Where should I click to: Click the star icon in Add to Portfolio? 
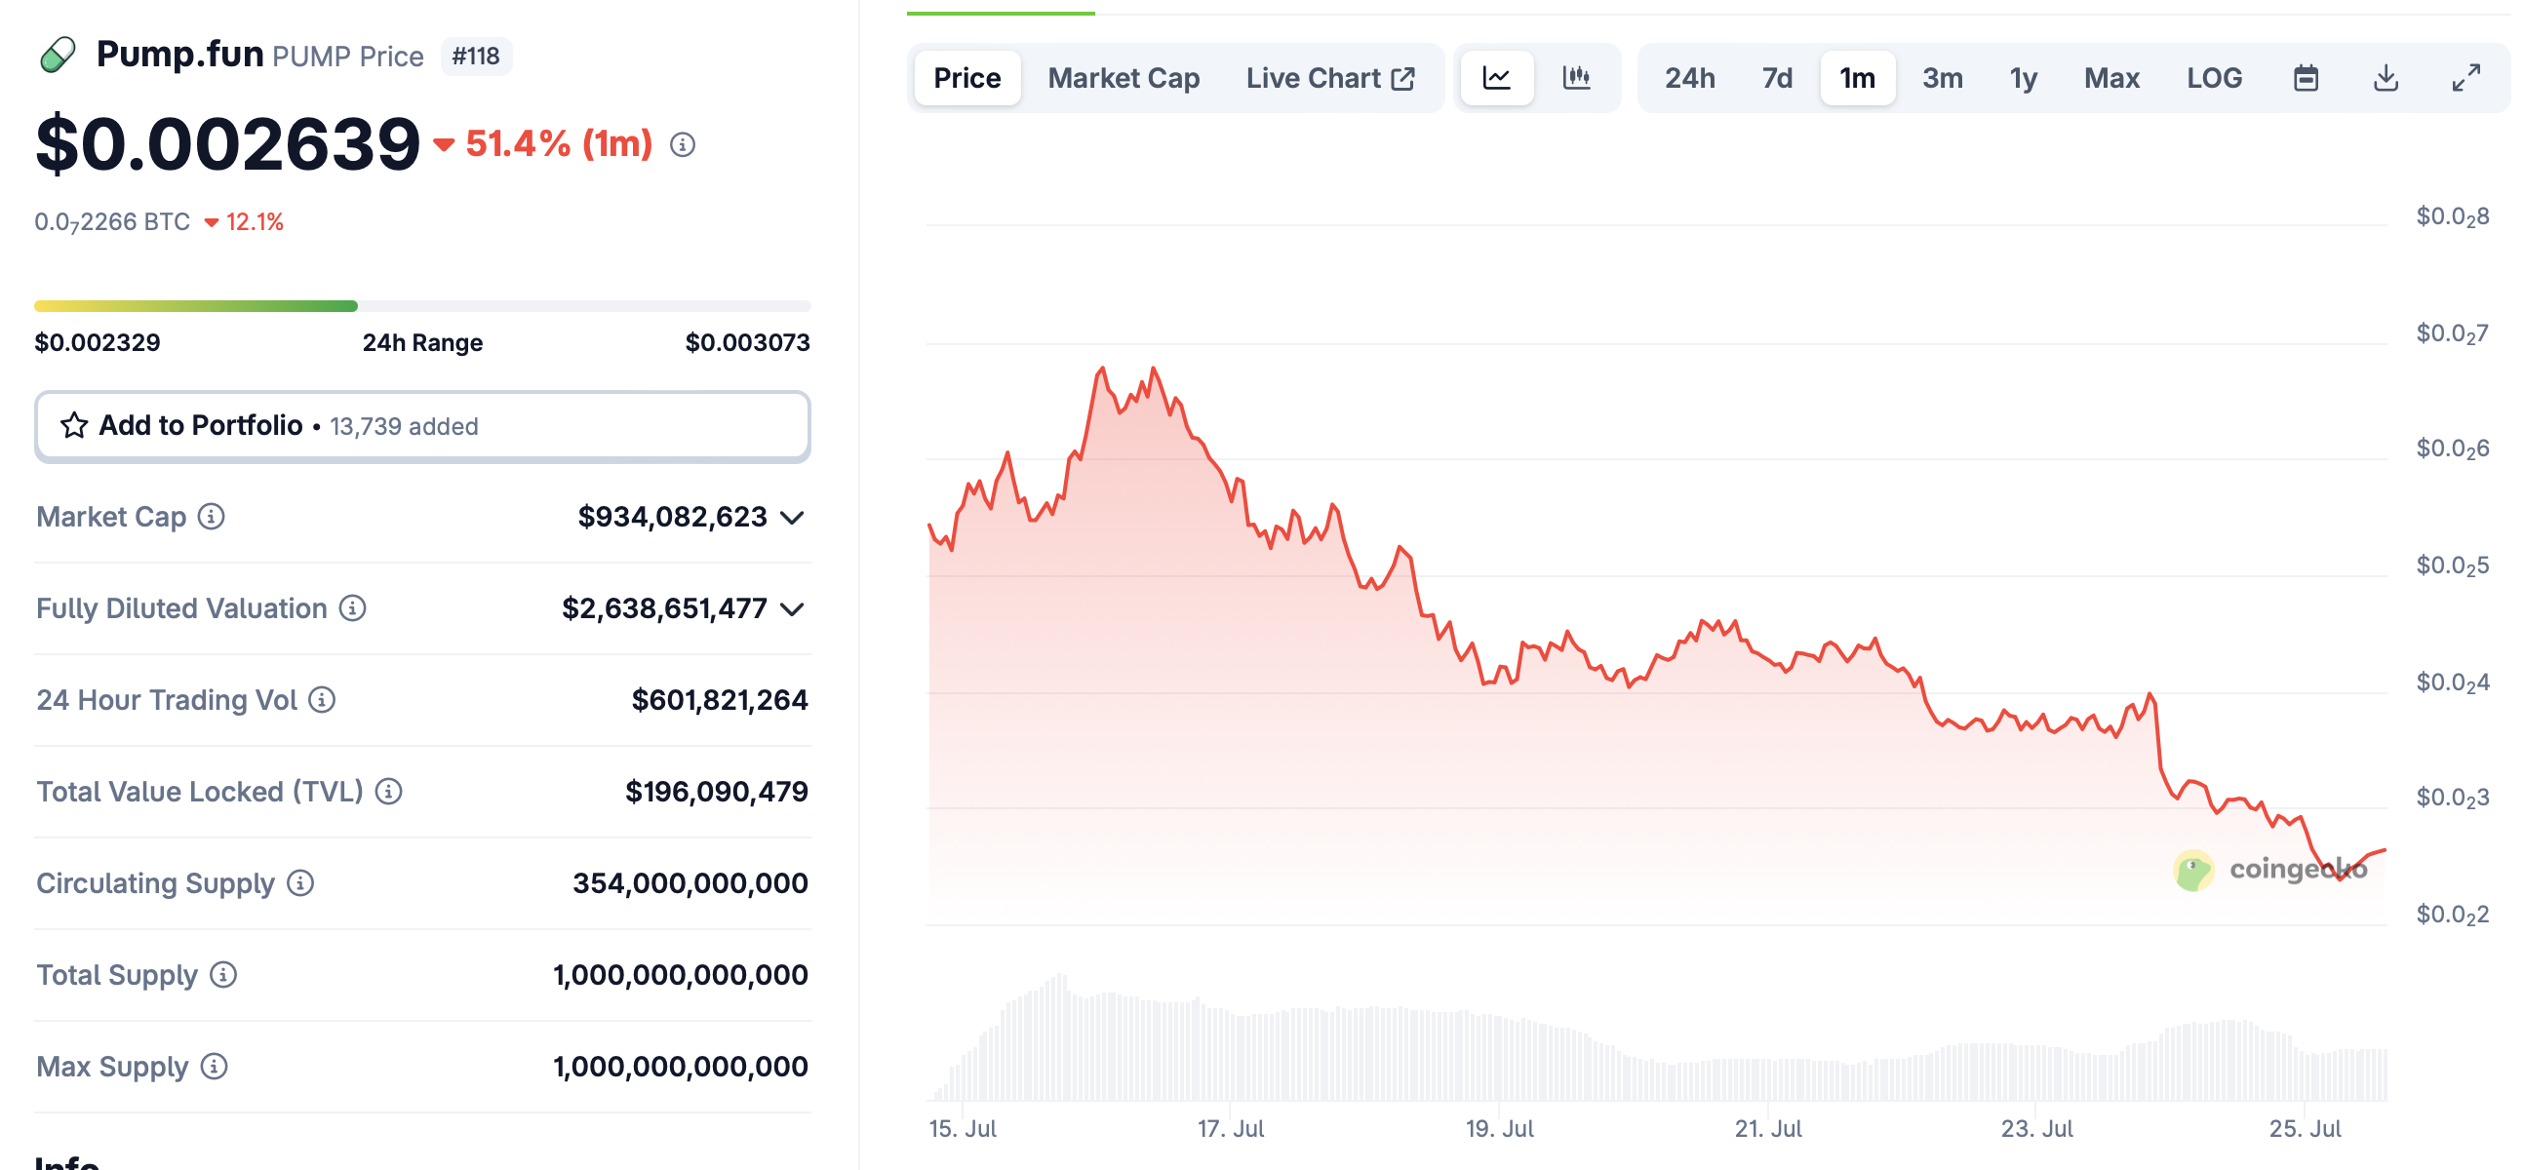click(74, 425)
